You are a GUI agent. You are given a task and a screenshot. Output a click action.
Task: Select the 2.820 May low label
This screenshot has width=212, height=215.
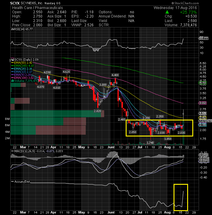point(98,111)
